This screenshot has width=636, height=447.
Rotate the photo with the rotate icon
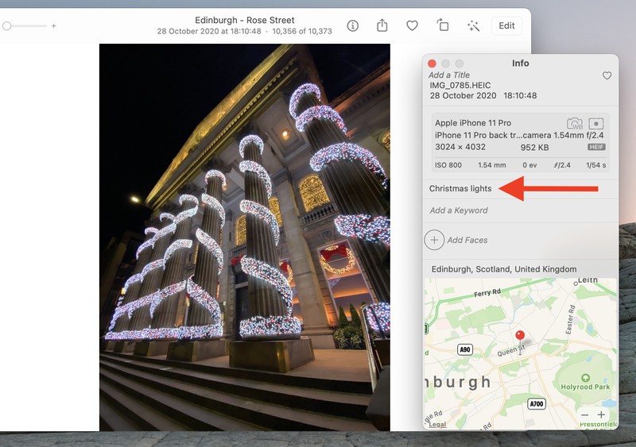tap(443, 25)
